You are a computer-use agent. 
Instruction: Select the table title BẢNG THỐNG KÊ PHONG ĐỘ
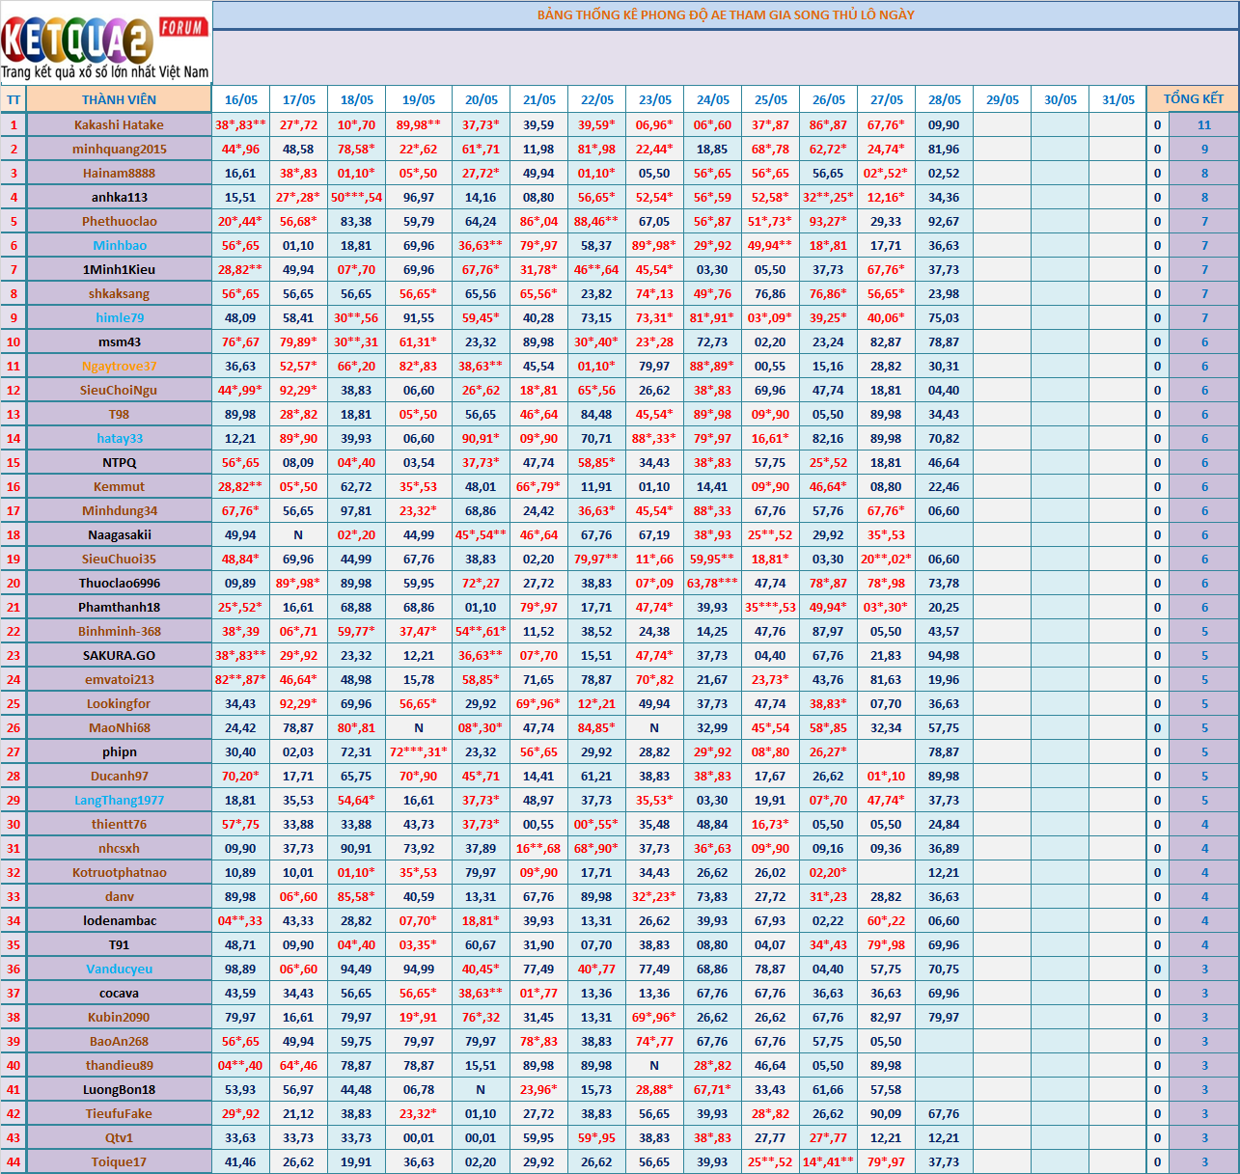pyautogui.click(x=725, y=14)
